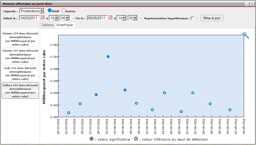The width and height of the screenshot is (256, 145).
Task: Open the Producteurs legend dropdown
Action: point(32,11)
